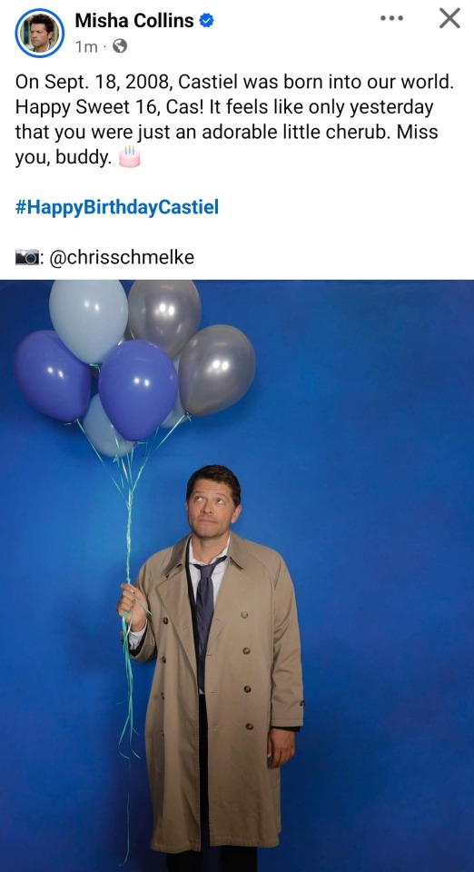This screenshot has width=474, height=872.
Task: Open the three-dot post options menu
Action: pyautogui.click(x=391, y=18)
